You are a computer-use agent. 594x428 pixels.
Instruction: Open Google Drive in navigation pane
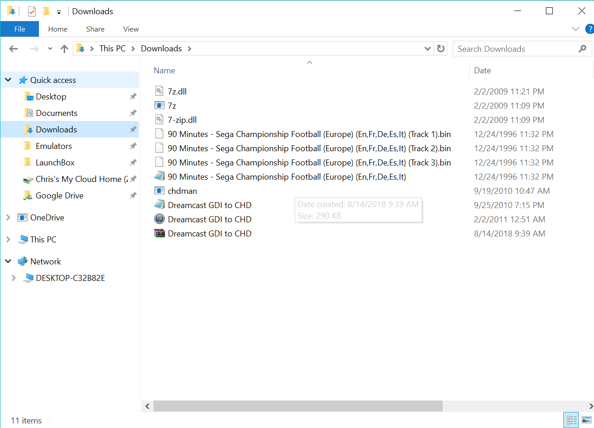point(60,196)
